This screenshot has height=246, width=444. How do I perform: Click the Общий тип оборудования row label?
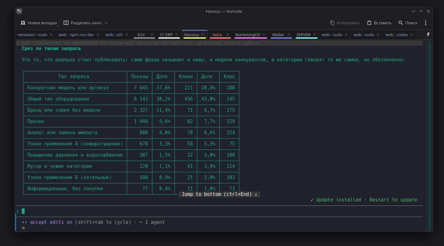(58, 99)
